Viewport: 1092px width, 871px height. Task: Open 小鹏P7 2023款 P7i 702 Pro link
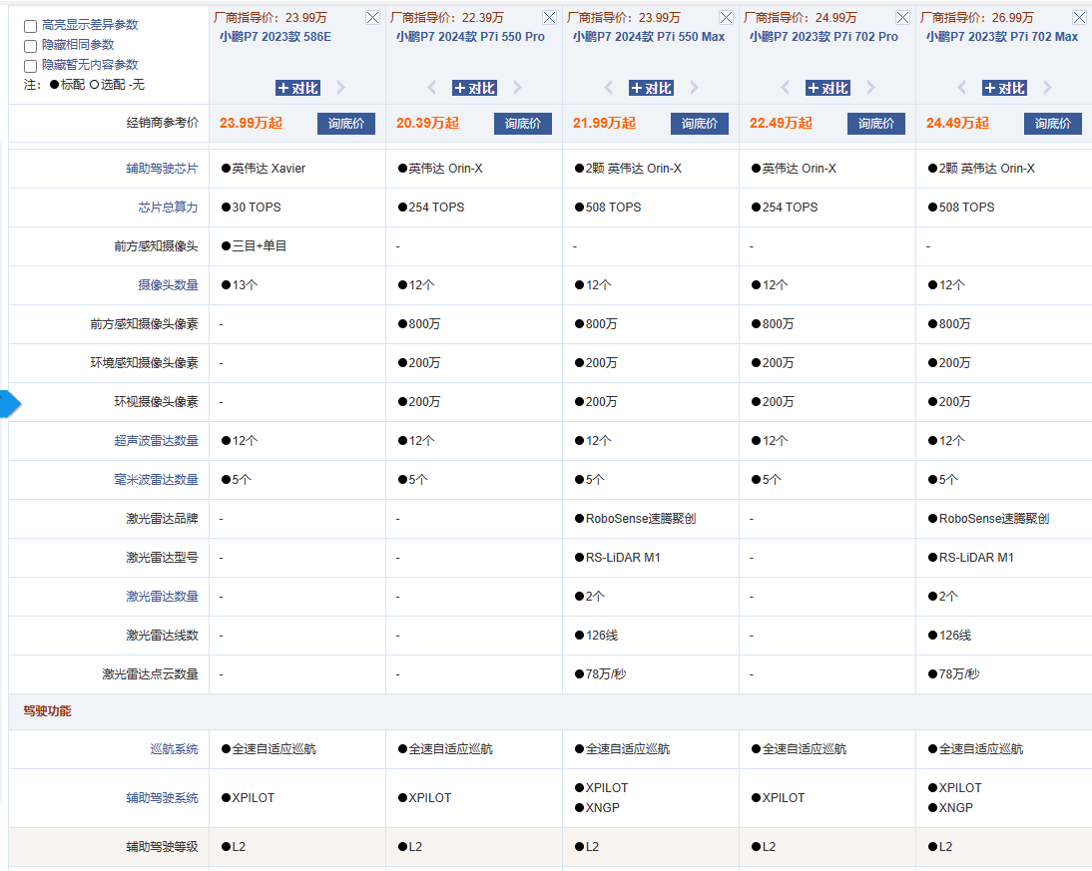(x=823, y=36)
